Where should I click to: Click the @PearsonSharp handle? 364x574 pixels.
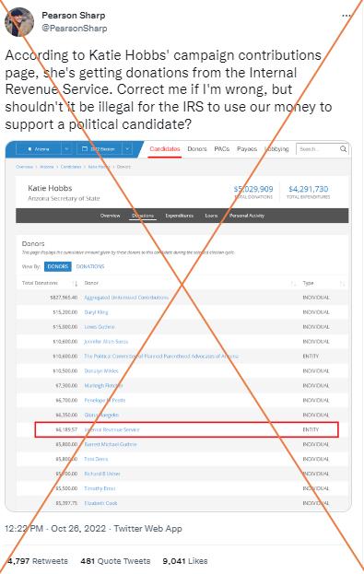point(75,29)
